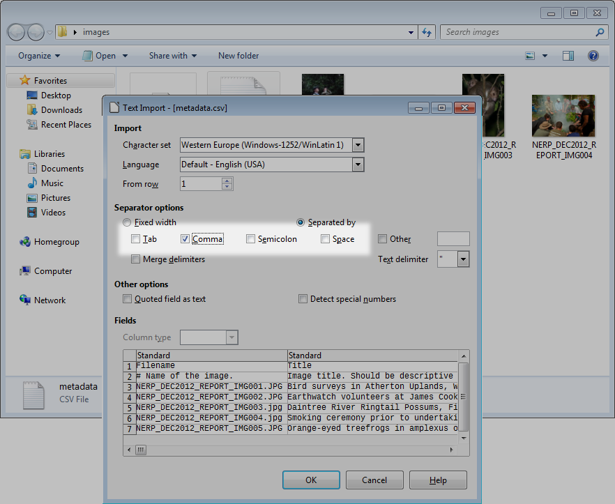Open the Language dropdown
The height and width of the screenshot is (504, 615).
(x=358, y=165)
